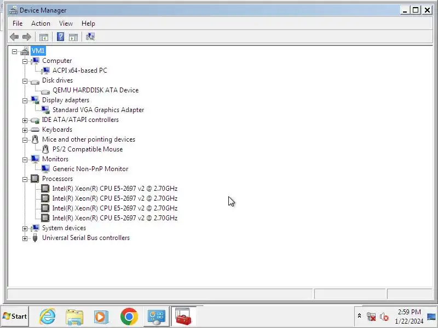Open the File menu

[x=18, y=24]
